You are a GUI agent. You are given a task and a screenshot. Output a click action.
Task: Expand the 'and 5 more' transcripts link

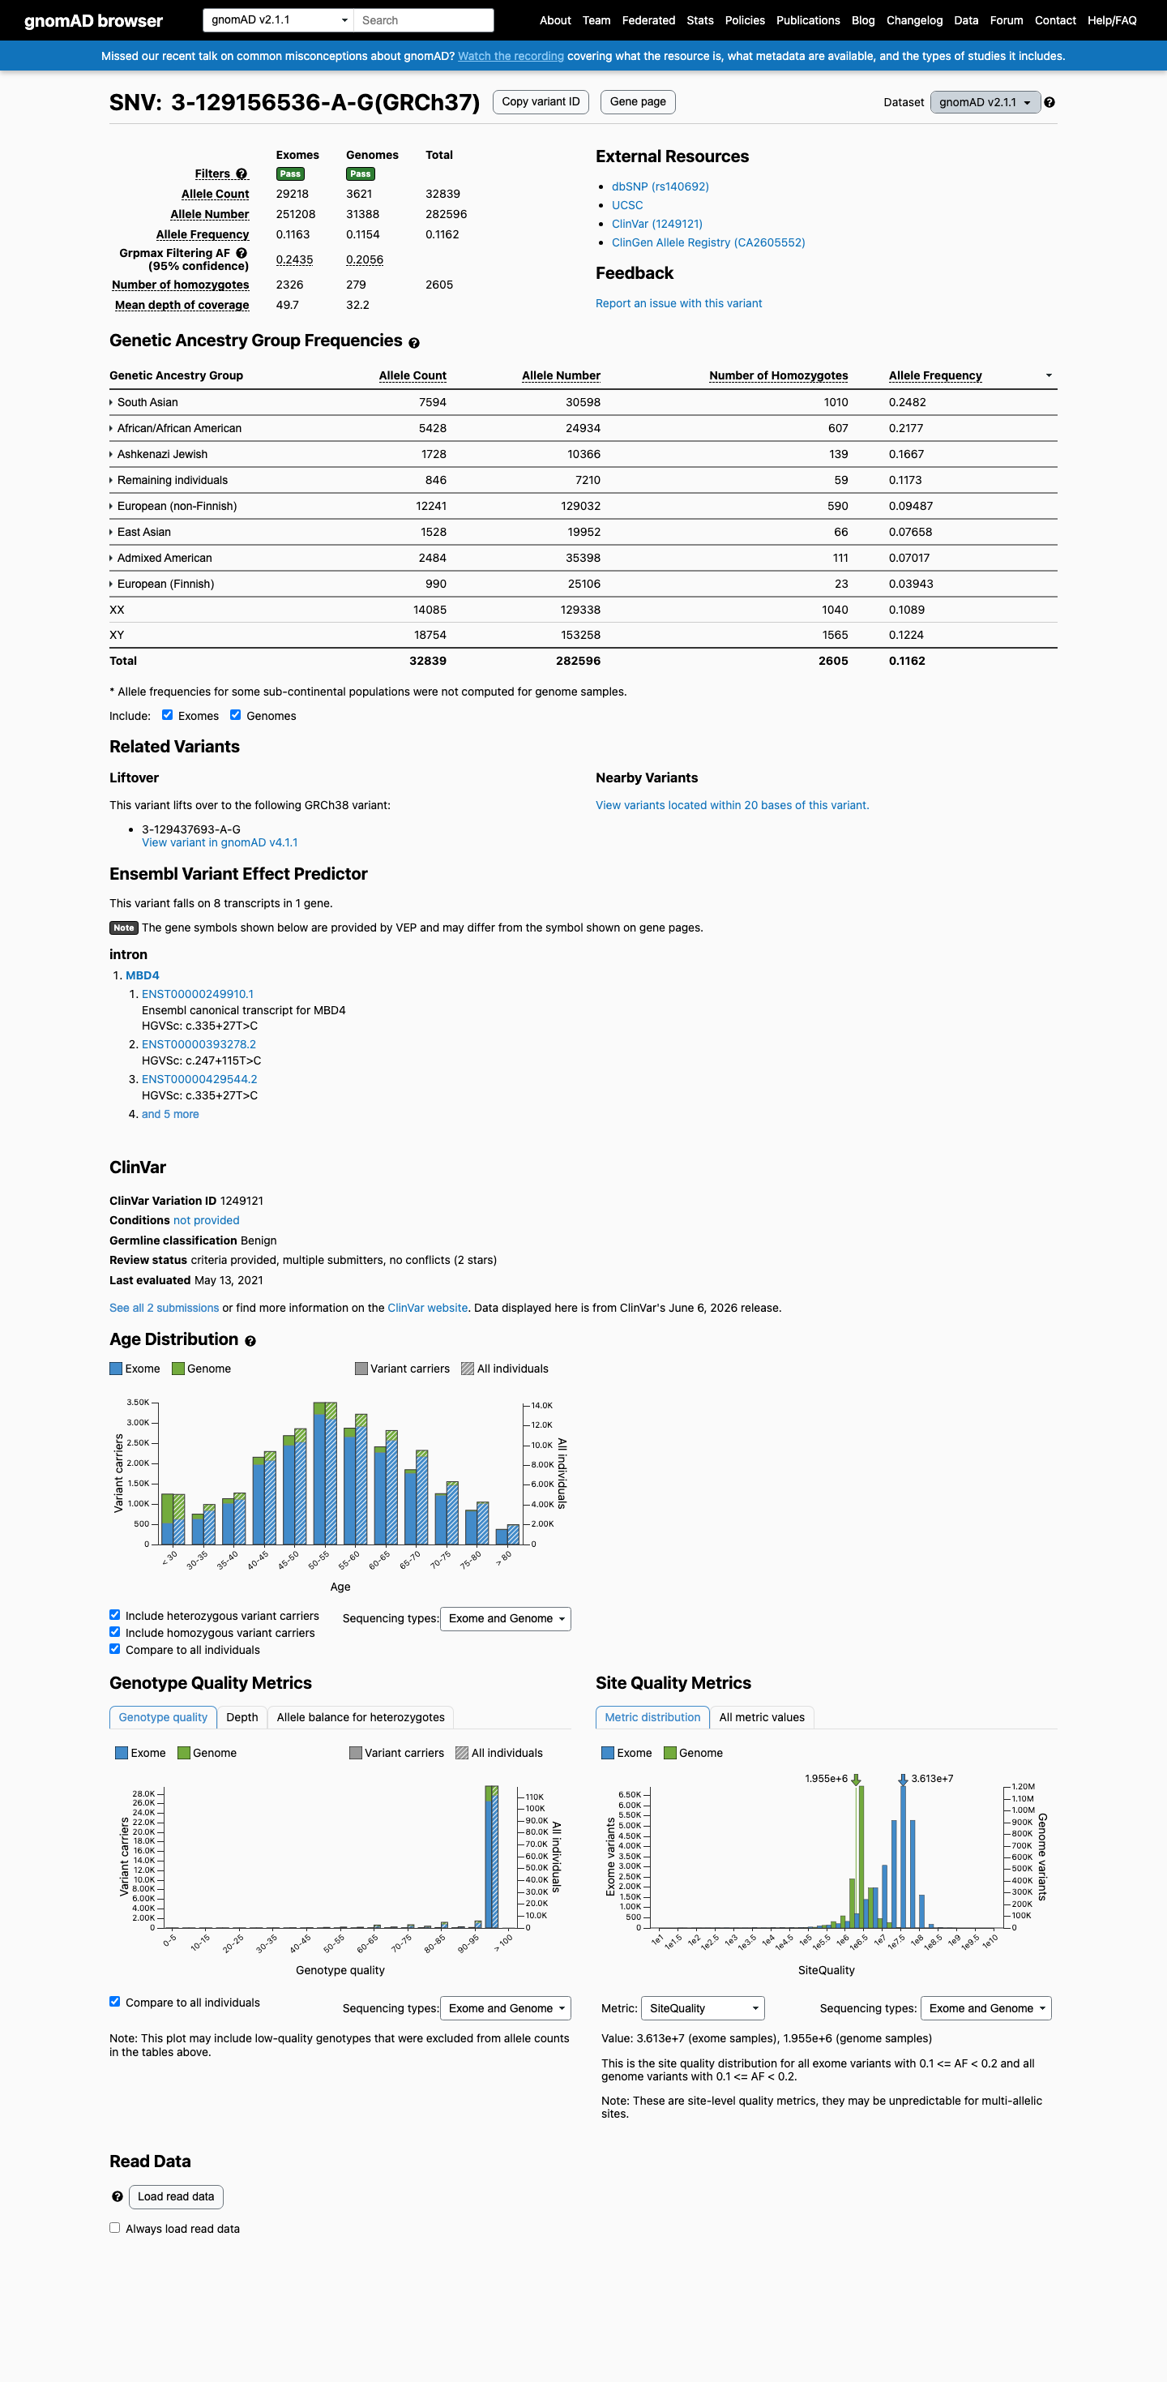click(170, 1114)
